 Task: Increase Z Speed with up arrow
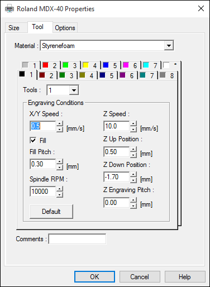[133, 123]
